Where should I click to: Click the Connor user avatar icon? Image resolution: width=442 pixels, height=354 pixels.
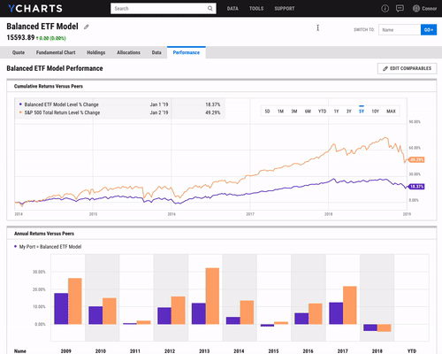click(x=416, y=8)
